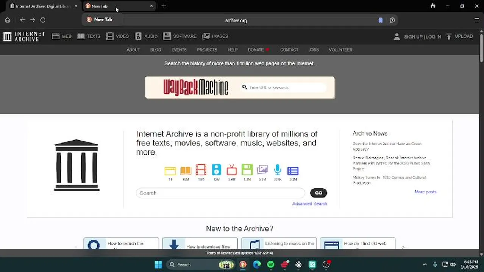The image size is (484, 272).
Task: Open Microsoft Edge from the taskbar
Action: (x=257, y=264)
